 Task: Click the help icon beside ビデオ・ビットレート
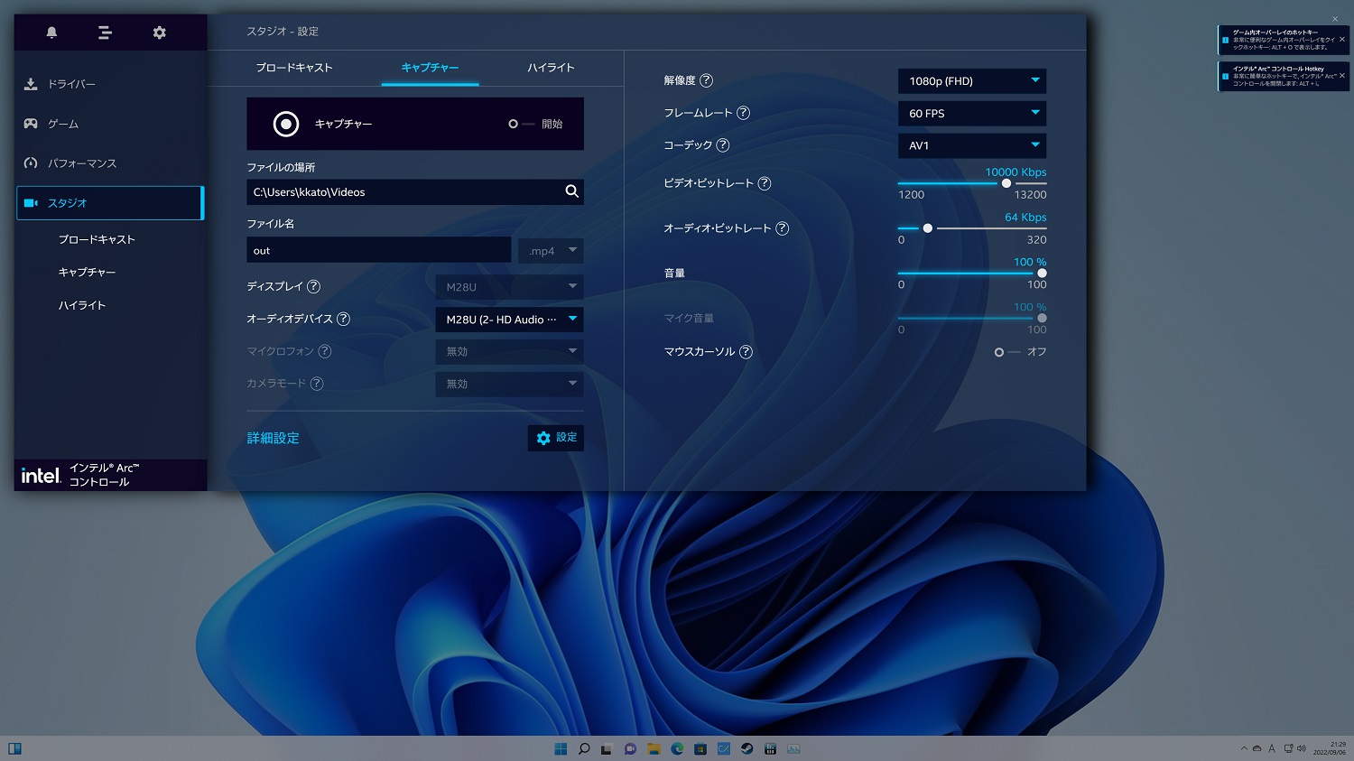[x=765, y=183]
